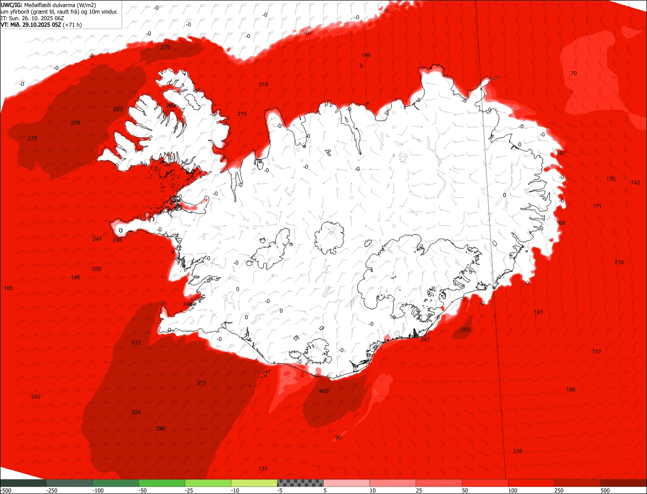647x494 pixels.
Task: Click the darkest green legend swatch, -500 to -250
Action: [x=23, y=483]
